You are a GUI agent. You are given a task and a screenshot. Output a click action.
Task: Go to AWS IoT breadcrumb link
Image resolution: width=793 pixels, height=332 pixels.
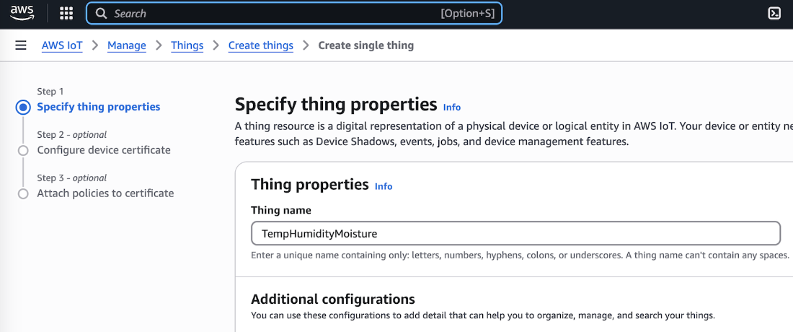(62, 45)
